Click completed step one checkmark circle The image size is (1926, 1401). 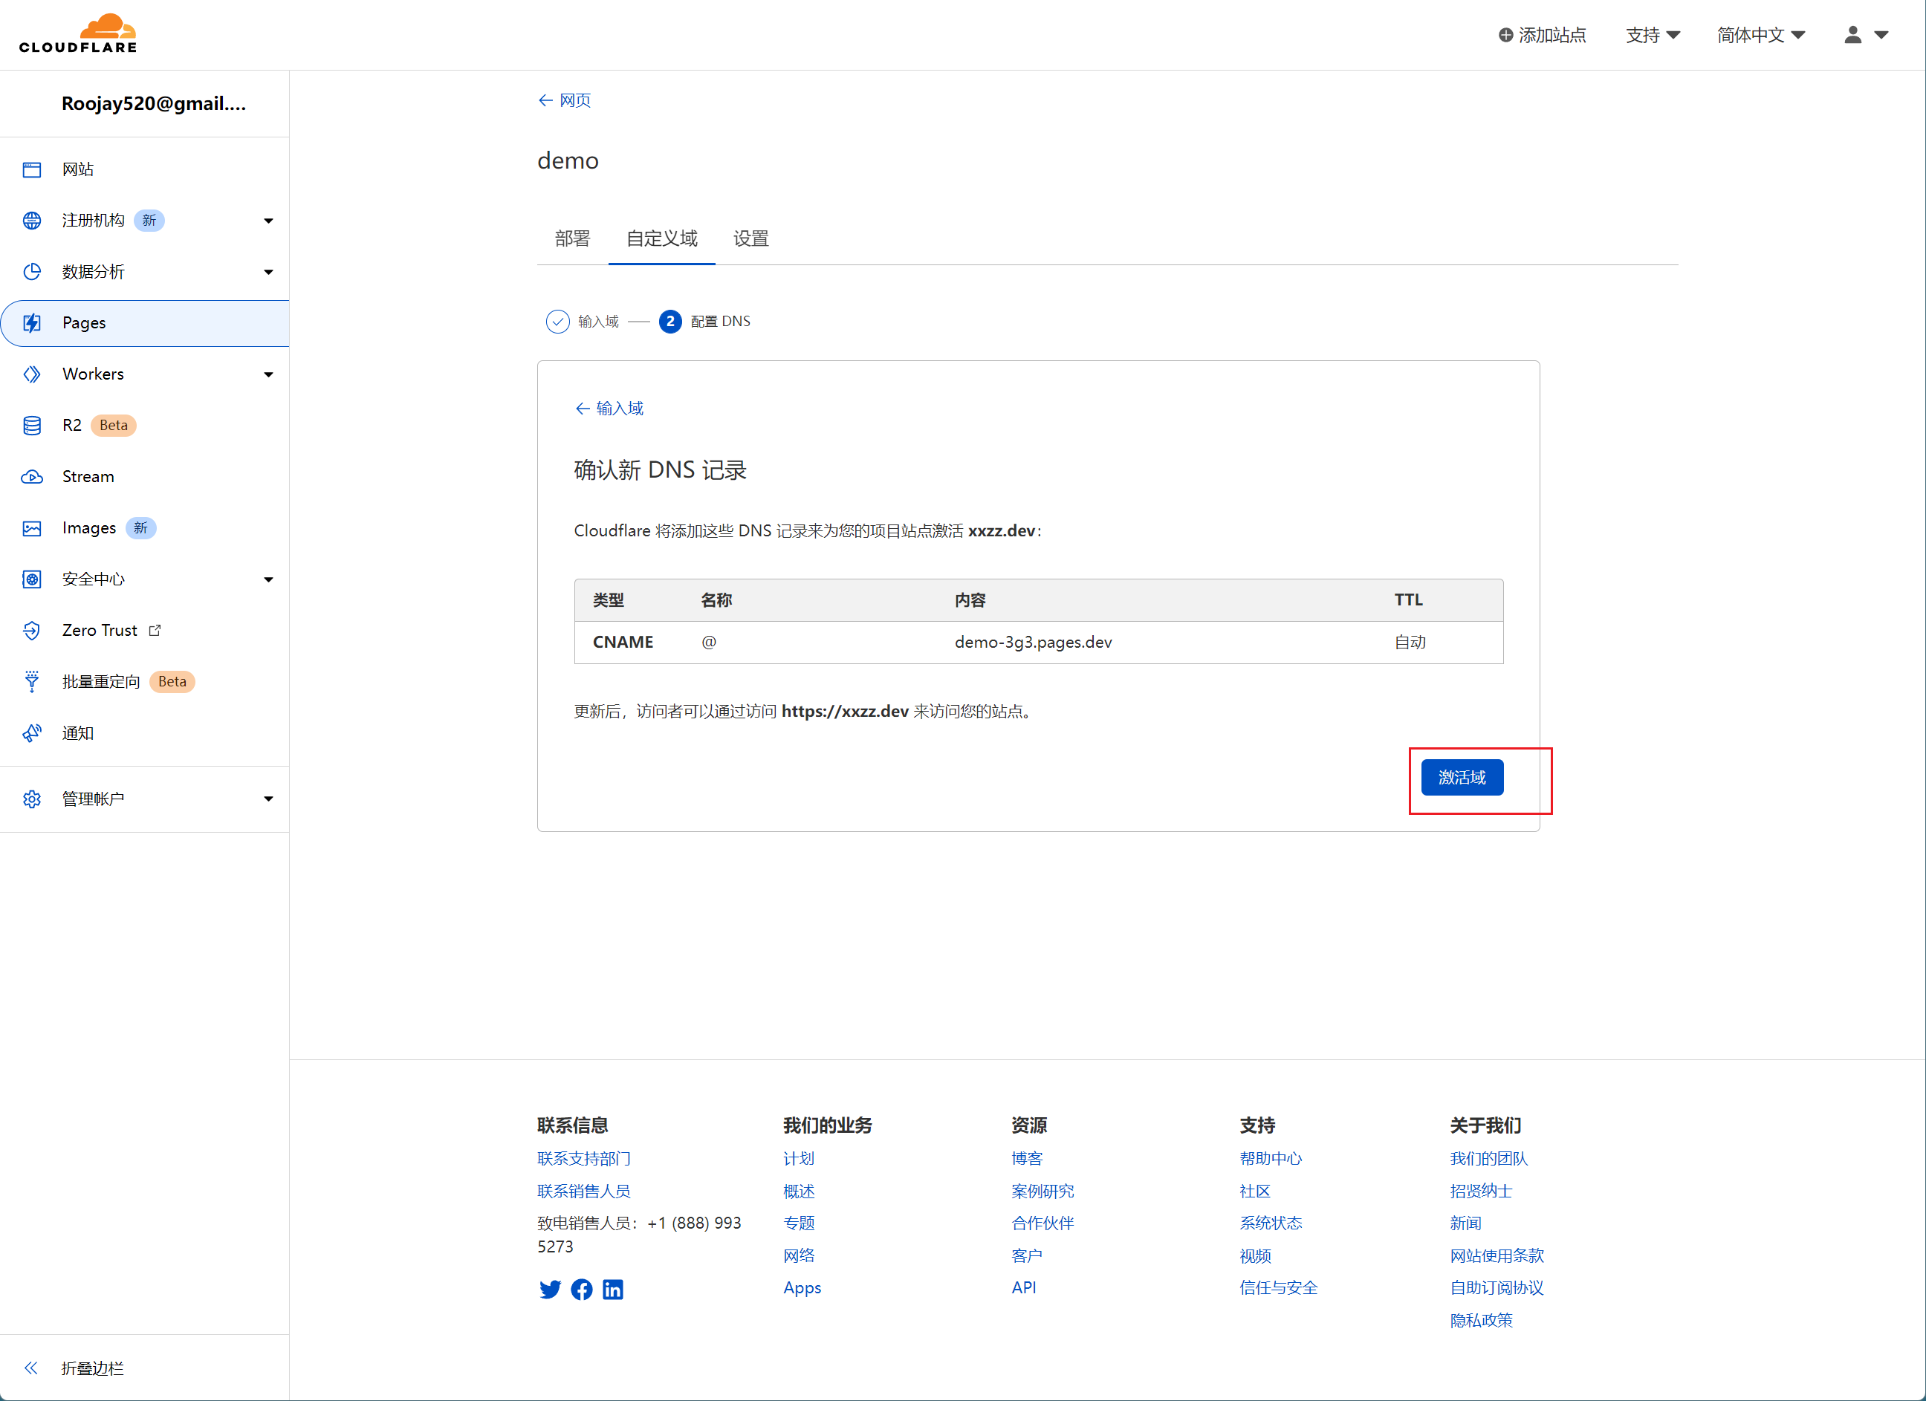point(557,322)
